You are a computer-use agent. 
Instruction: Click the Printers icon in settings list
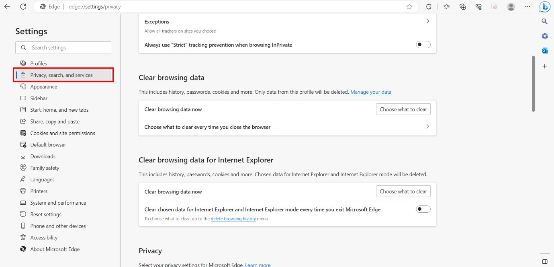click(x=23, y=191)
